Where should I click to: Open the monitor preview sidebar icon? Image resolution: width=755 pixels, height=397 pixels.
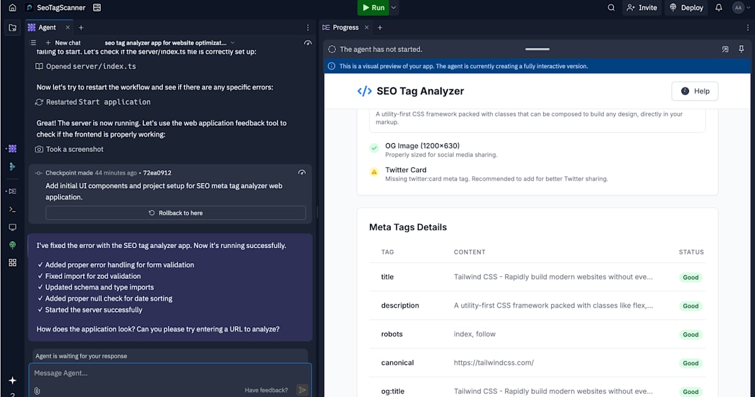[12, 227]
